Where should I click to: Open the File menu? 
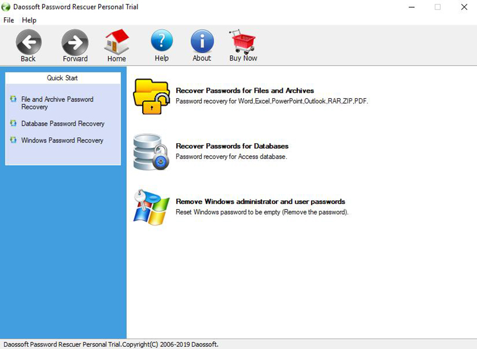click(8, 20)
